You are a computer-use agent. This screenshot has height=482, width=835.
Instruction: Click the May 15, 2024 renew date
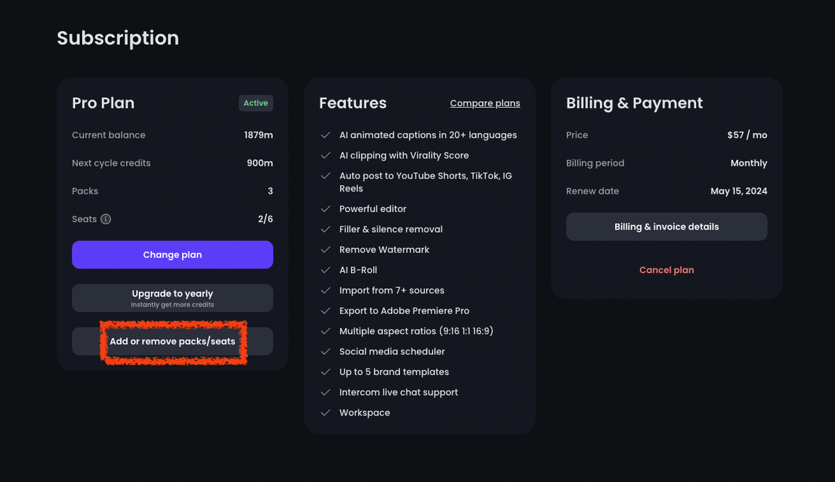point(738,191)
